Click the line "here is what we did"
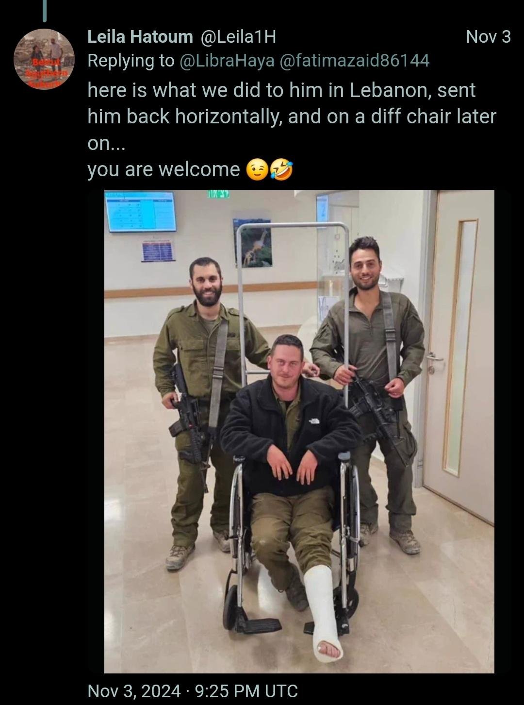Screen dimensions: 524x705 (281, 90)
